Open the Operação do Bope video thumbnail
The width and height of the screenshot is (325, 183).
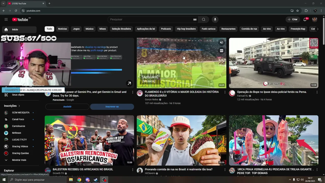click(x=274, y=63)
